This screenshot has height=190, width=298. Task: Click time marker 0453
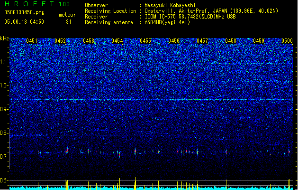tap(89, 41)
